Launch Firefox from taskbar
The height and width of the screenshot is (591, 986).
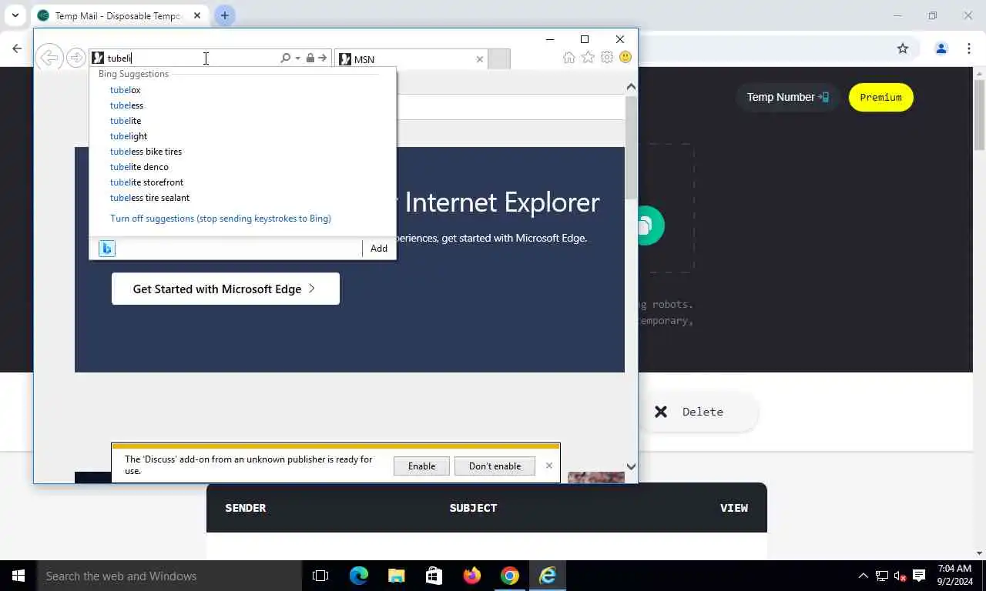click(x=471, y=576)
